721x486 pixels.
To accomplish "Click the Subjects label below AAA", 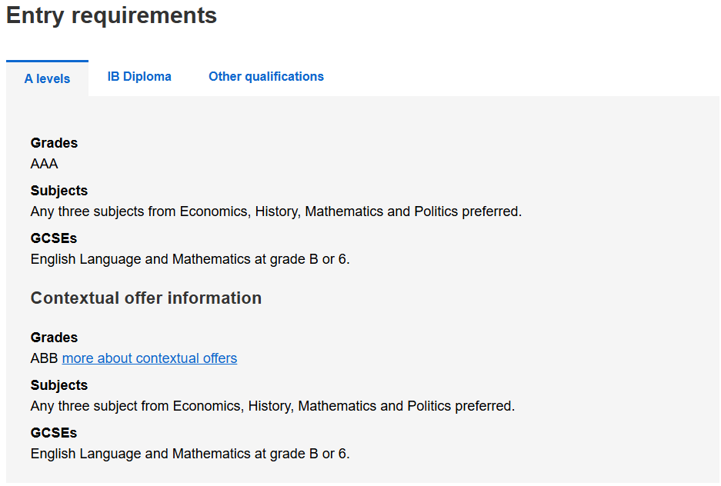I will point(59,191).
